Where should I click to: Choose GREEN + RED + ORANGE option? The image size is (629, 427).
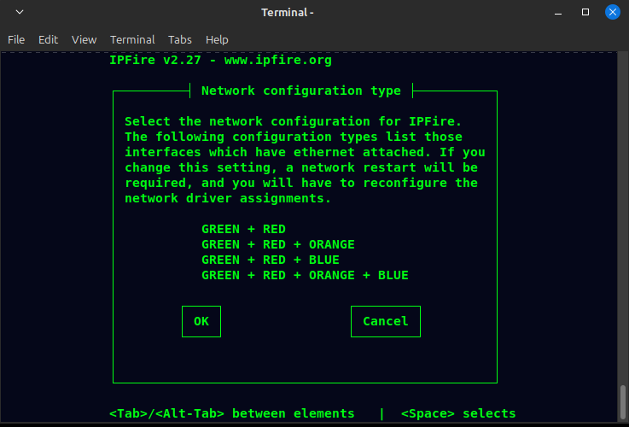(277, 244)
